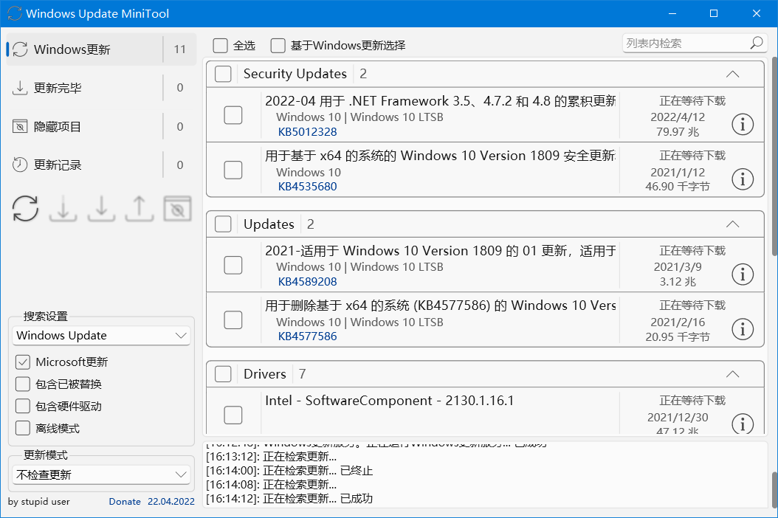Toggle 基于Windows更新选择 checkbox
The image size is (778, 518).
(x=278, y=46)
